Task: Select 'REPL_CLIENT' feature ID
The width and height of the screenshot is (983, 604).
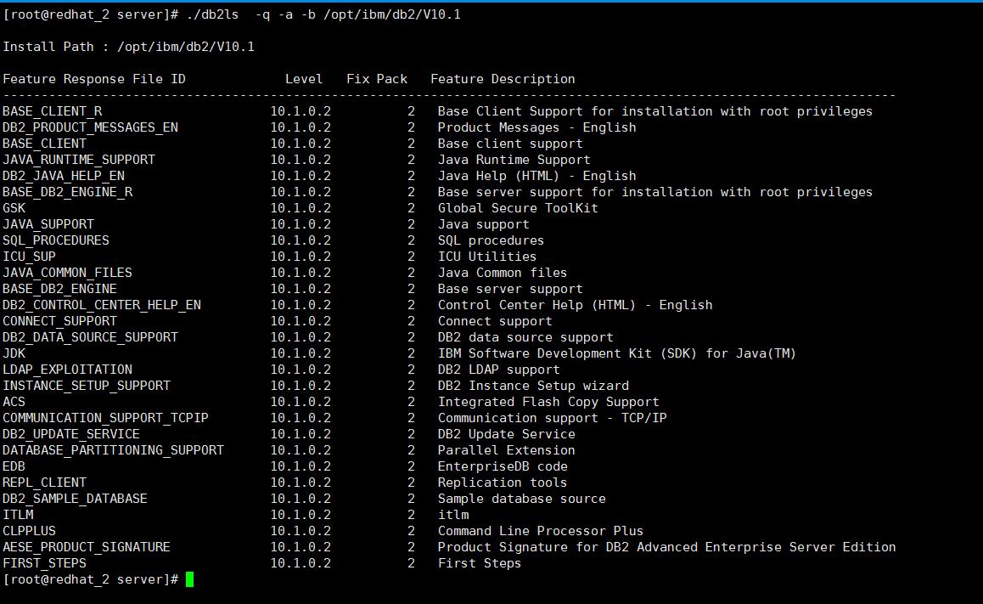Action: (x=44, y=483)
